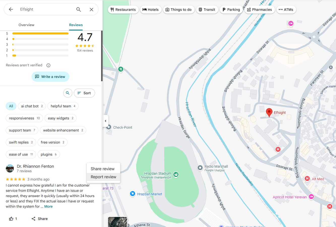Select the Alt Med hospital marker
336x227 pixels.
click(x=307, y=179)
